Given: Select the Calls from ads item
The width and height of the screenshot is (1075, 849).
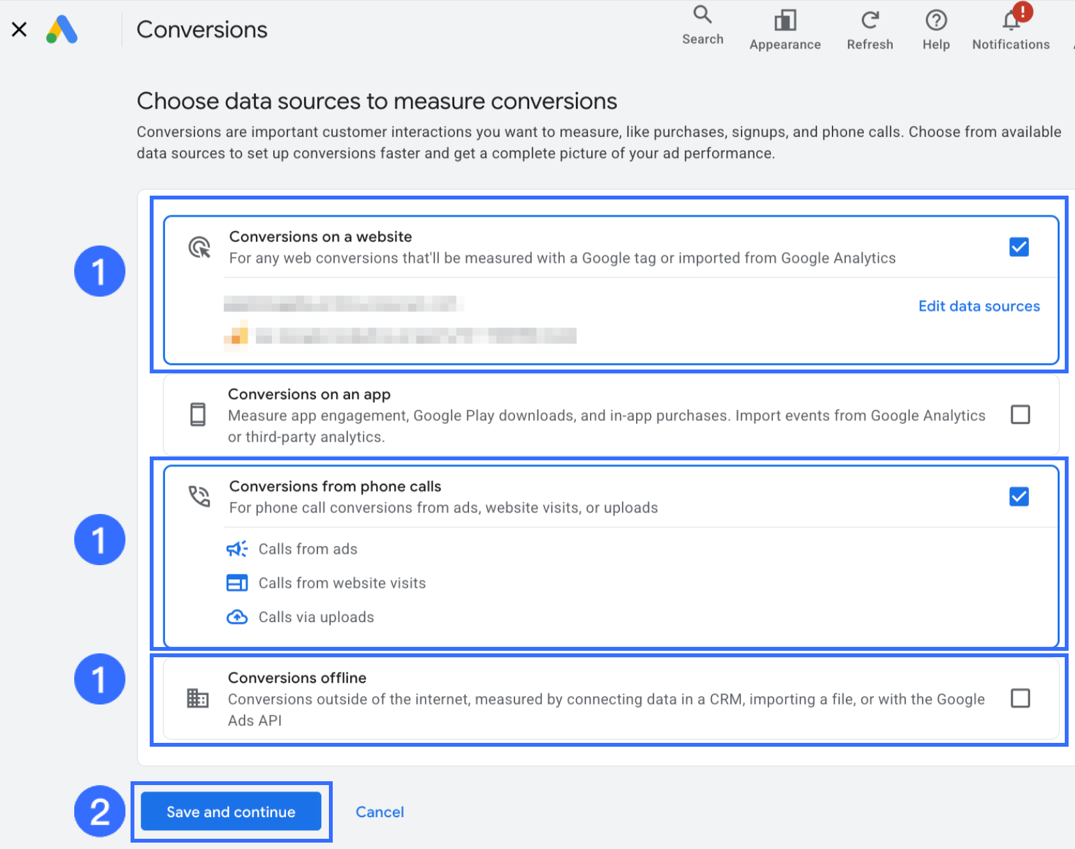Looking at the screenshot, I should [292, 549].
